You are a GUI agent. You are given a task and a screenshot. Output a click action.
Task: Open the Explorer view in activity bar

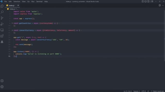click(2, 6)
